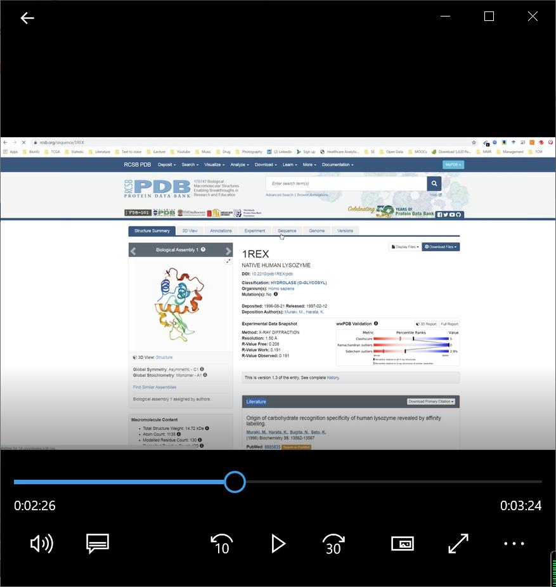Switch to the Experiment tab
The image size is (556, 587).
pos(255,231)
